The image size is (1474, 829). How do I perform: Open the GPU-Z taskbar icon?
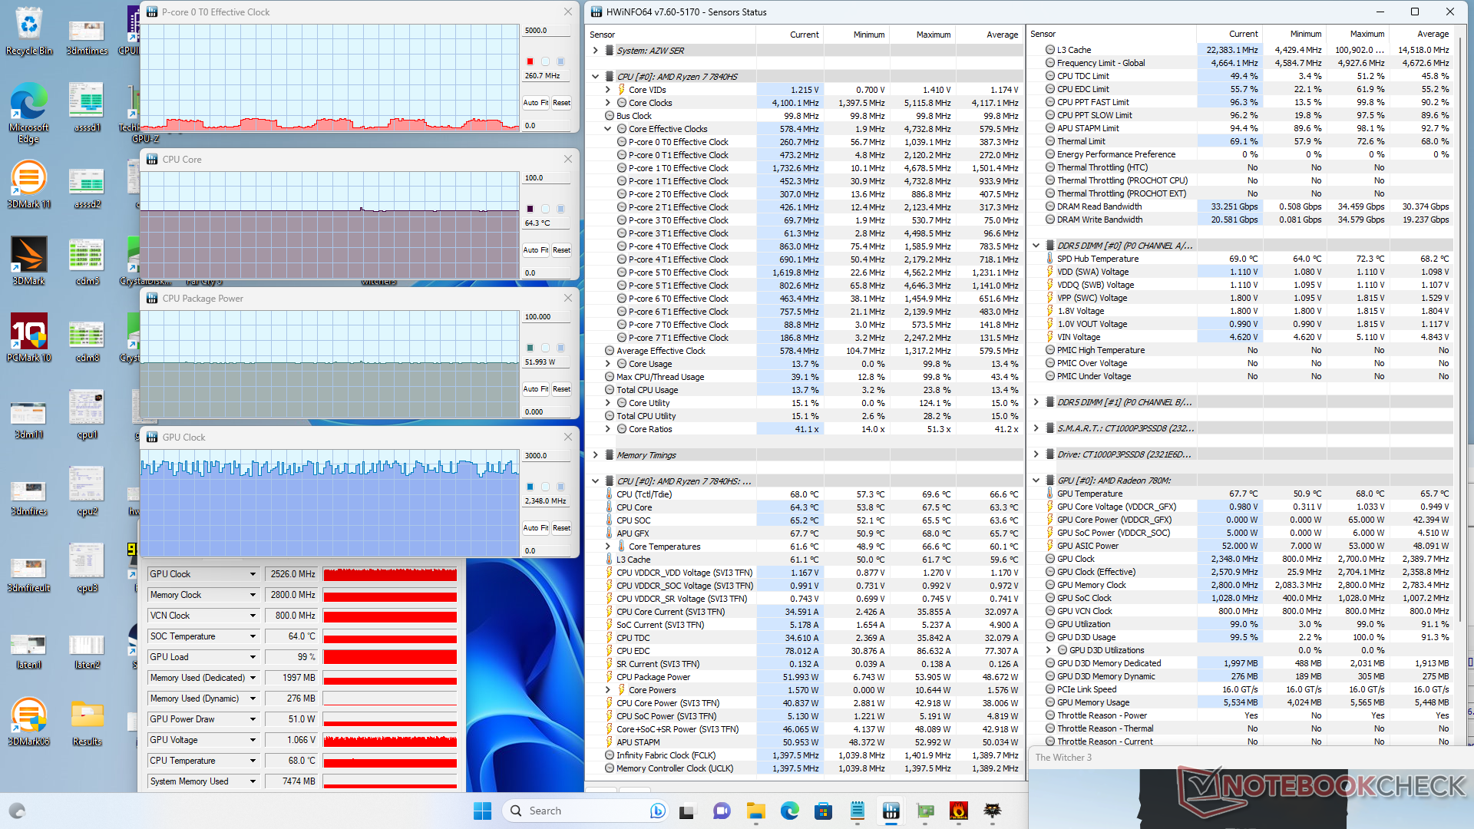click(925, 811)
